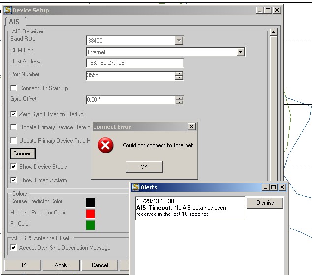
Task: Enable Connect On Start Up checkbox
Action: [14, 88]
